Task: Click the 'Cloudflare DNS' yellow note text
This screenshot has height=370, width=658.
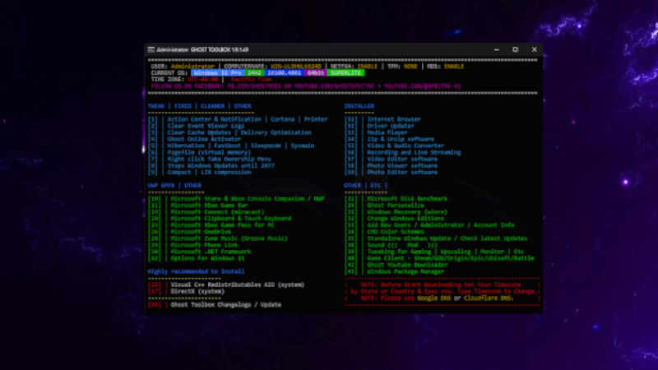Action: coord(488,298)
